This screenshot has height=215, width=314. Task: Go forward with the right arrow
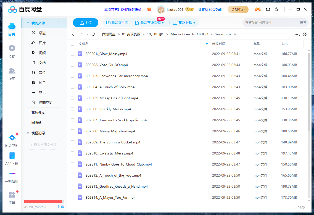pyautogui.click(x=81, y=34)
